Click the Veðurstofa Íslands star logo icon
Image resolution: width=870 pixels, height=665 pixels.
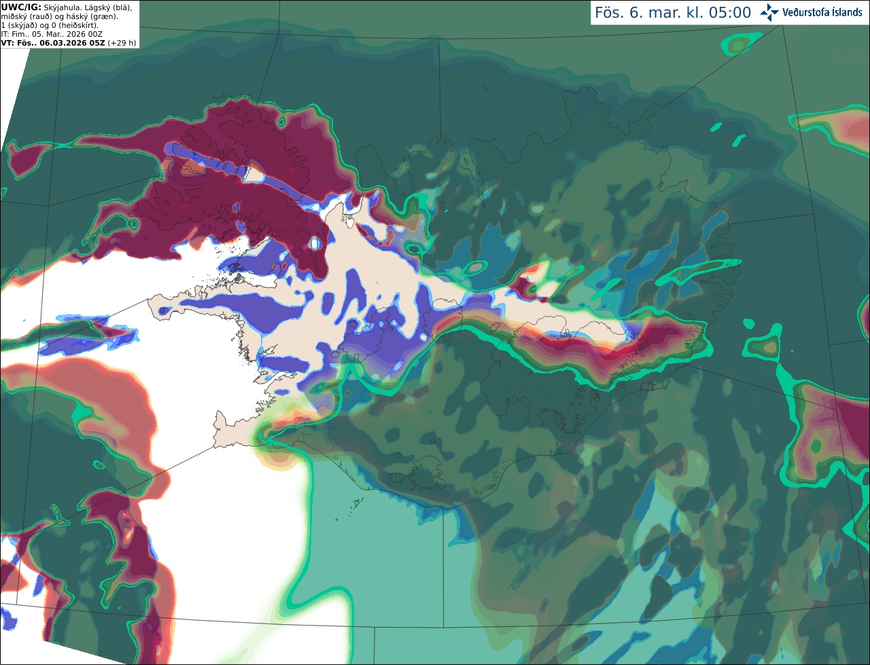click(769, 12)
